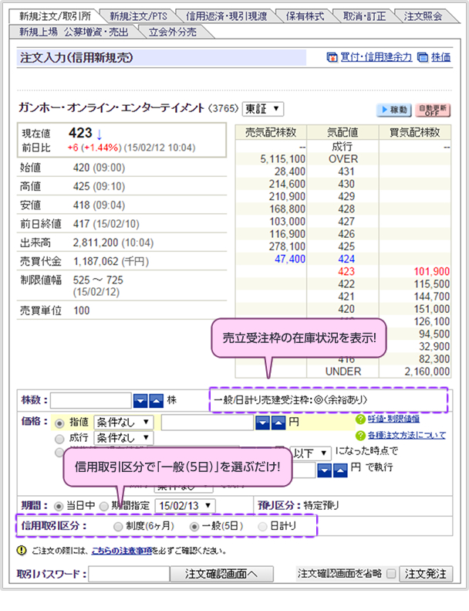
Task: Open the 呼値・制限値幅 link
Action: click(x=393, y=419)
